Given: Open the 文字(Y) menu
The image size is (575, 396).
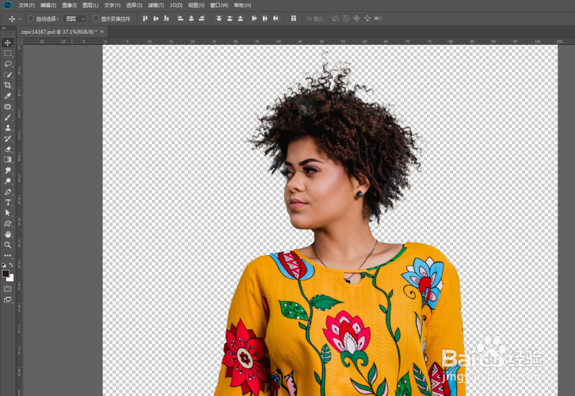Looking at the screenshot, I should pyautogui.click(x=112, y=5).
